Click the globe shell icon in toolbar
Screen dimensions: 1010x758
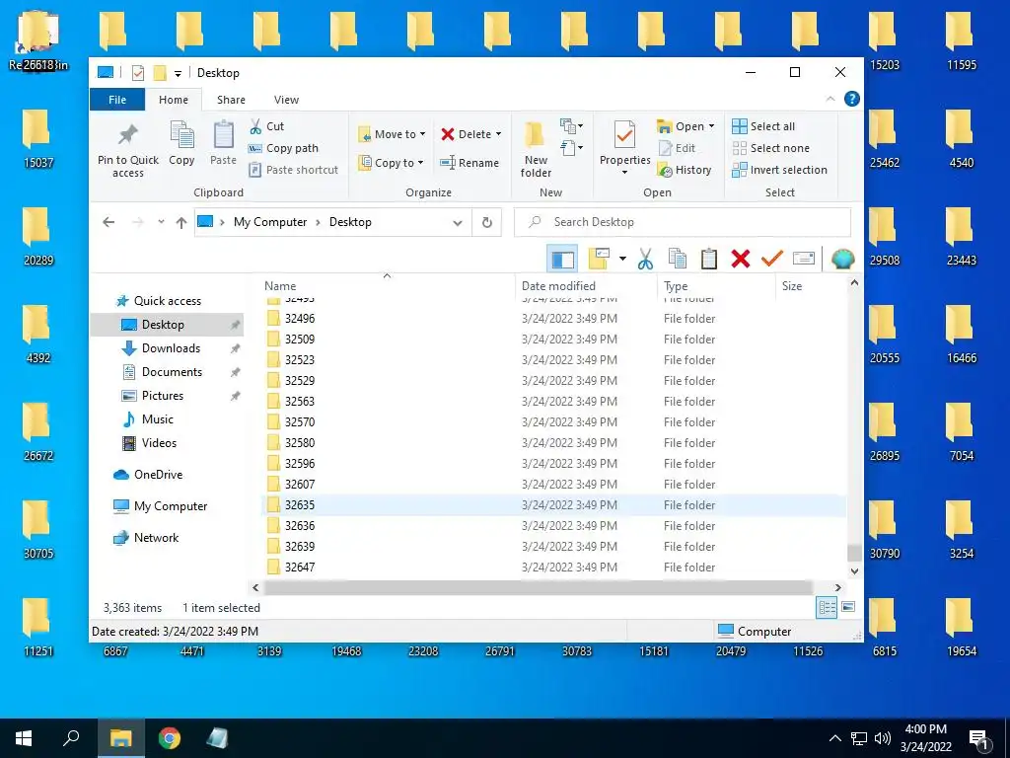coord(842,259)
